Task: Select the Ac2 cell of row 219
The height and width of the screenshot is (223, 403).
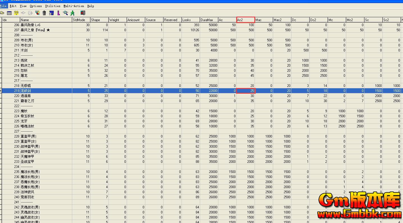Action: coord(245,91)
